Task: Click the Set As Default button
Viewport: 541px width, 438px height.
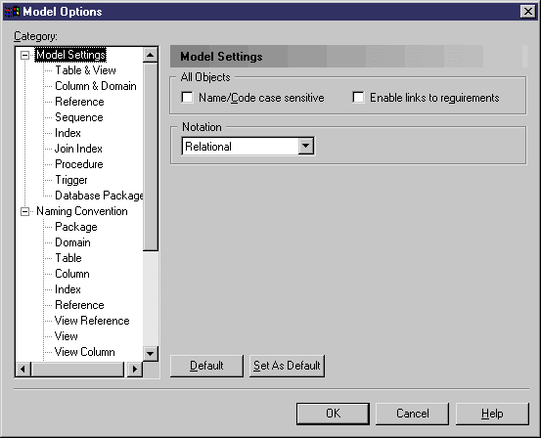Action: tap(287, 366)
